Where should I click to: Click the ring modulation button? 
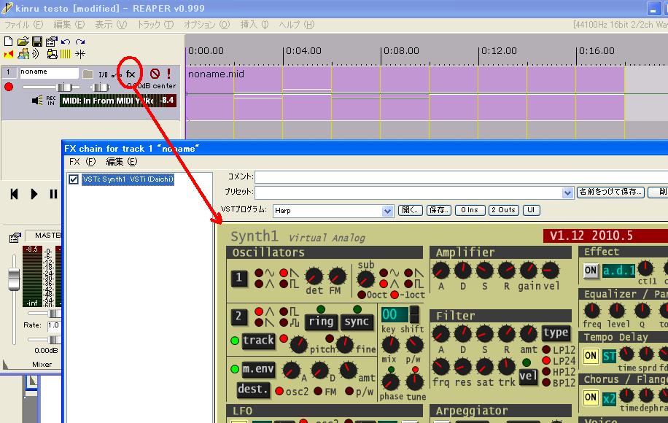(321, 322)
